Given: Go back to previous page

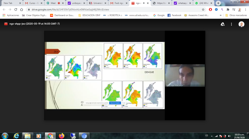Looking at the screenshot, I should [x=4, y=9].
